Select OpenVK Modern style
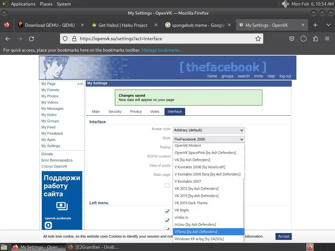 coord(208,145)
